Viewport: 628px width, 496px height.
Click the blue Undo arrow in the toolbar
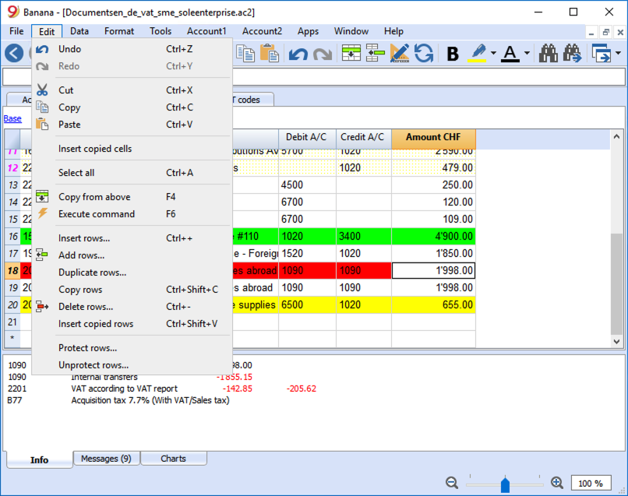(298, 54)
